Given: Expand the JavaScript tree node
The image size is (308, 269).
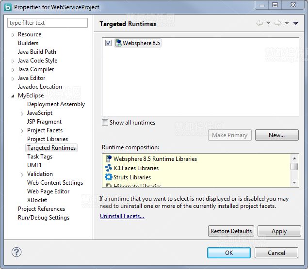Looking at the screenshot, I should click(22, 113).
